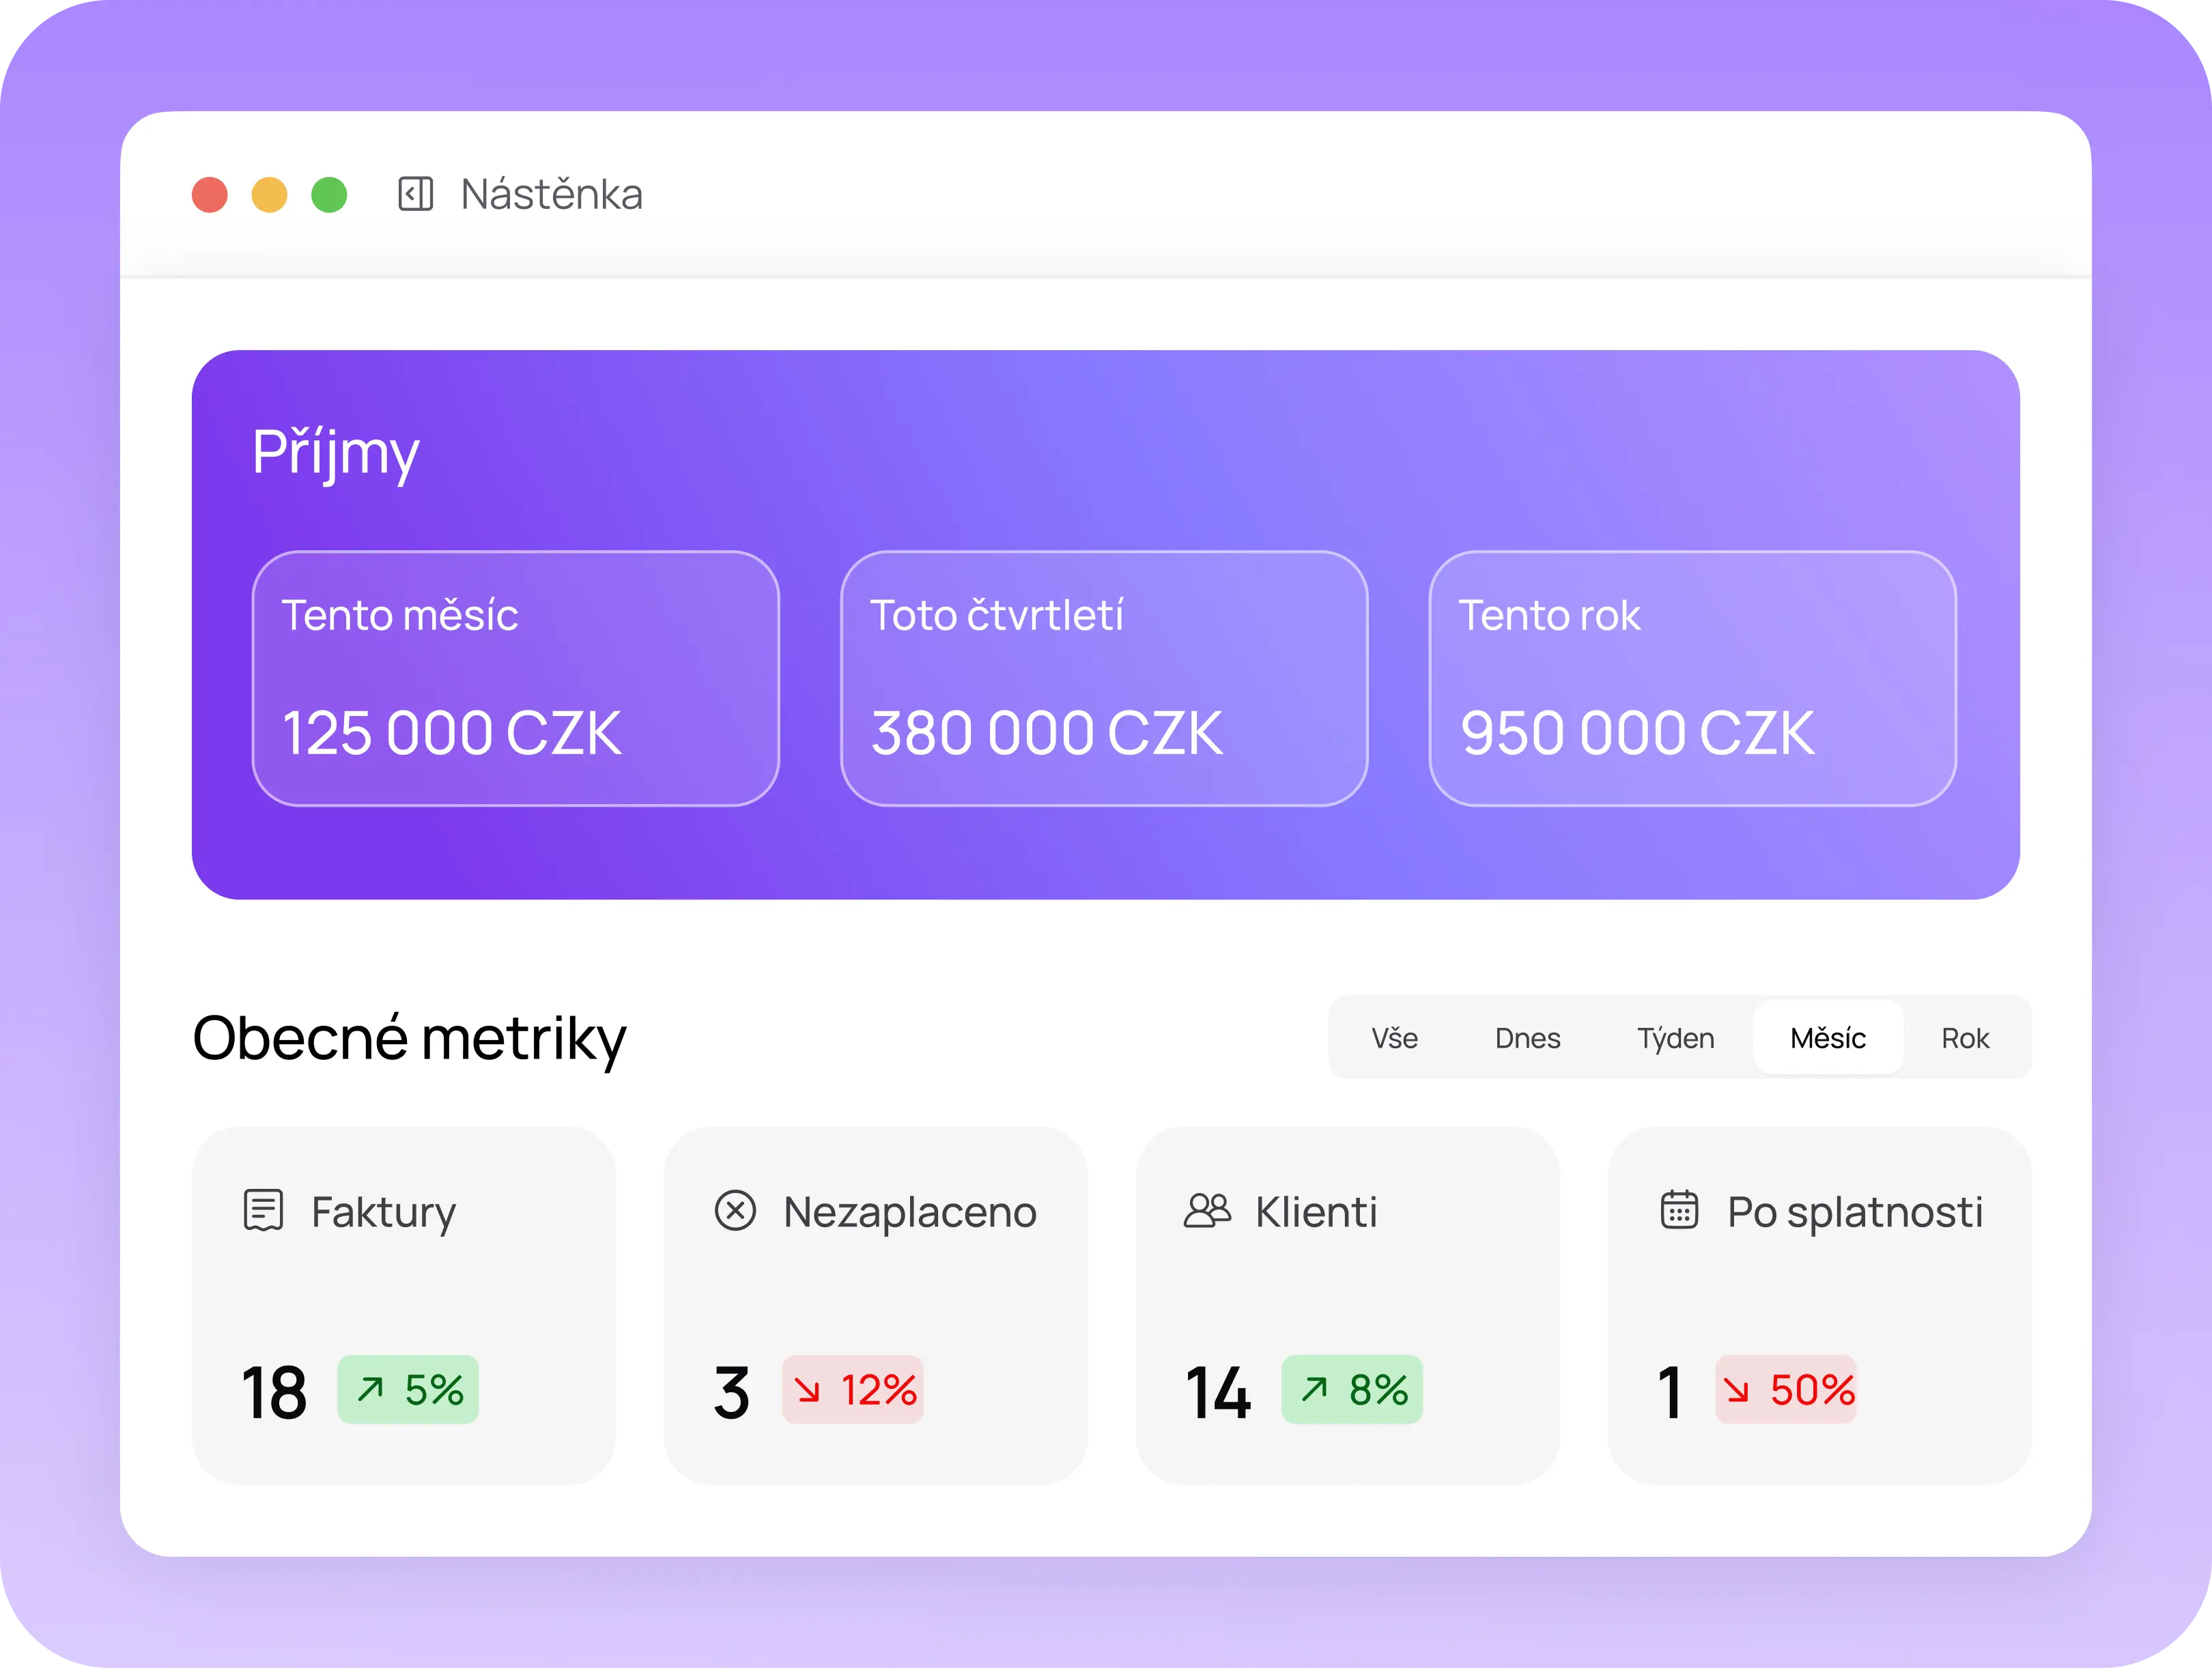Click the Faktury count 18
The width and height of the screenshot is (2212, 1668).
tap(274, 1392)
